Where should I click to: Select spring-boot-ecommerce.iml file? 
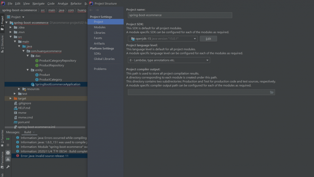point(36,127)
